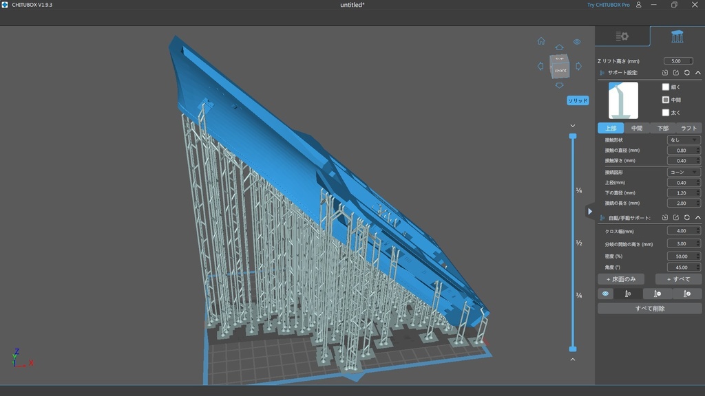
Task: Open the 接続図形 dropdown showing コーン
Action: [x=684, y=171]
